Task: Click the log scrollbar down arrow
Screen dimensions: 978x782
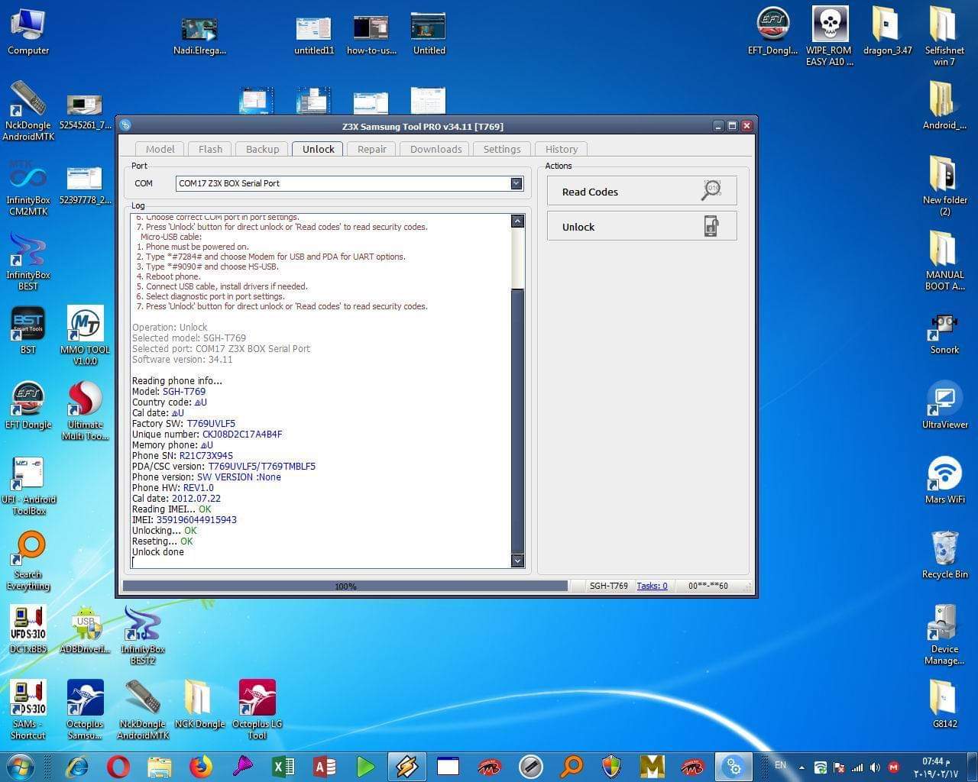Action: pos(517,561)
